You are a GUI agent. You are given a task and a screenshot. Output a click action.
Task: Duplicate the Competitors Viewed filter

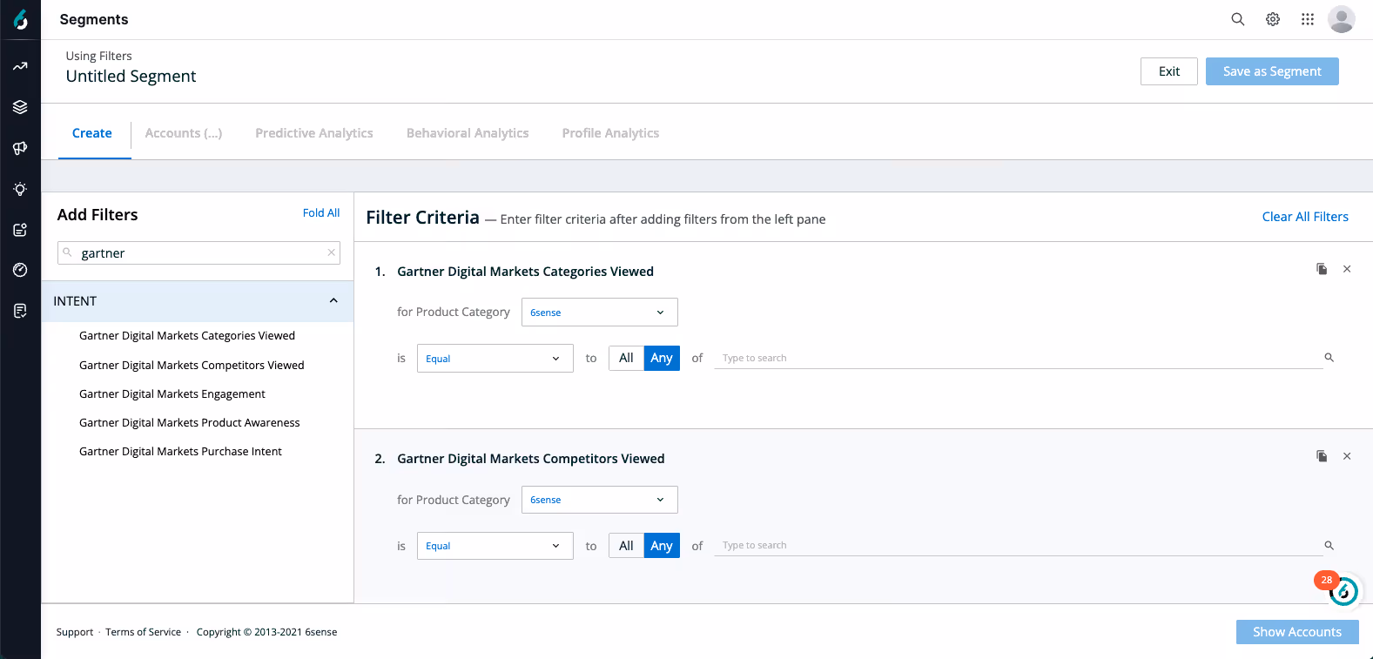[x=1322, y=456]
